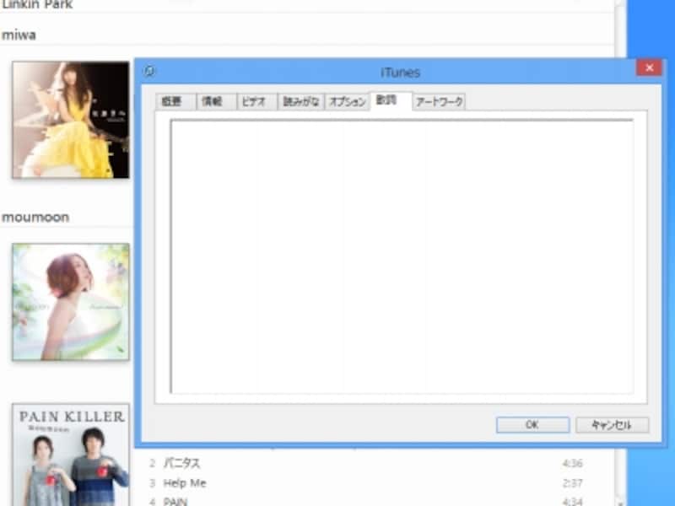The image size is (675, 506).
Task: Click the library's vertical scrollbar
Action: click(x=620, y=253)
